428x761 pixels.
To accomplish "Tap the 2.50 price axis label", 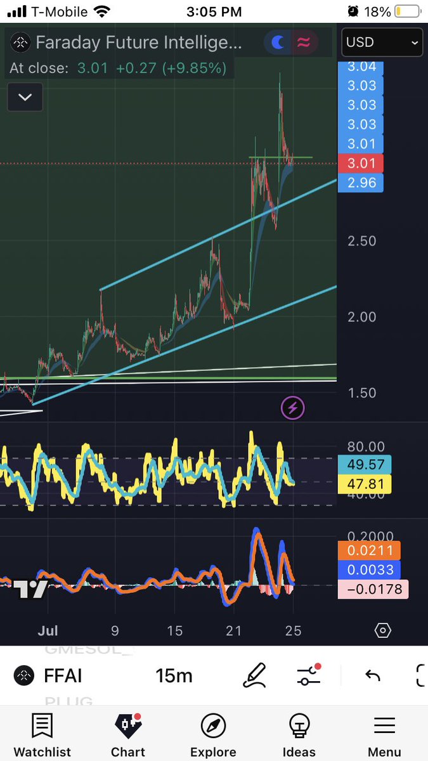I will [361, 241].
